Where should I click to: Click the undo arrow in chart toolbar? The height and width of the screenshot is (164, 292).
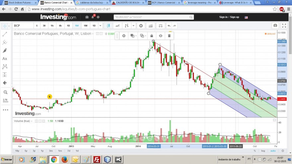(169, 26)
